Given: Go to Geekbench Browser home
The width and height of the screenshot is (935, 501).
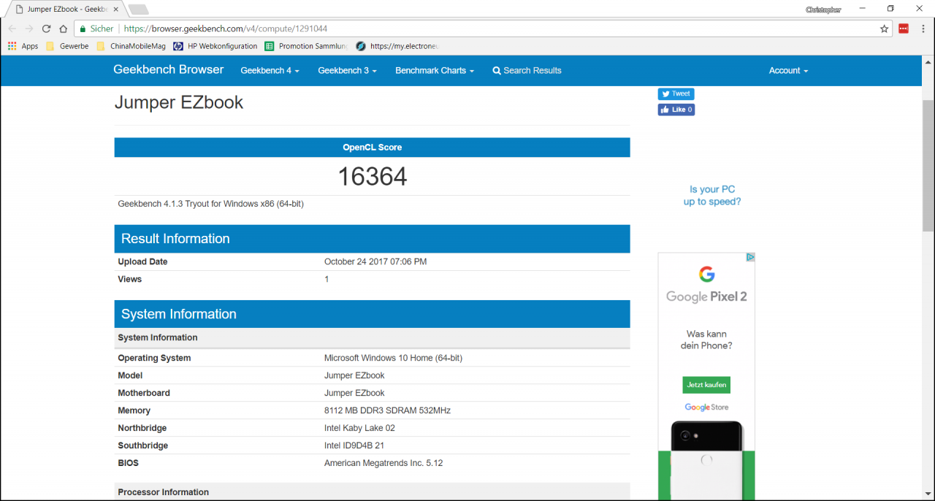Looking at the screenshot, I should 169,69.
